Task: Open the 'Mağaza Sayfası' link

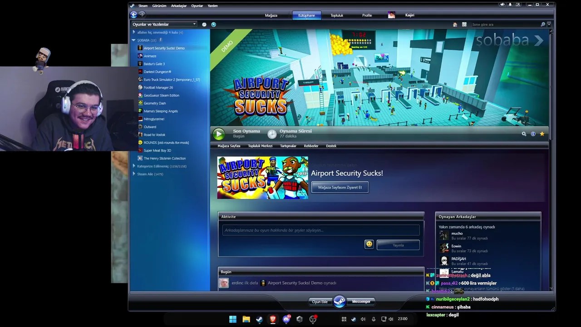Action: point(229,146)
